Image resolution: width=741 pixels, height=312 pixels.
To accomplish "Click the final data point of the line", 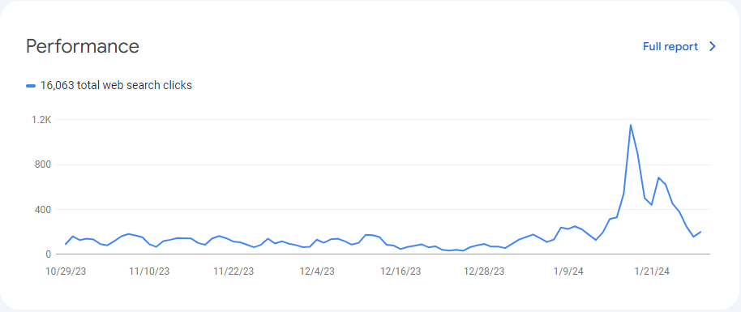I will (x=700, y=232).
